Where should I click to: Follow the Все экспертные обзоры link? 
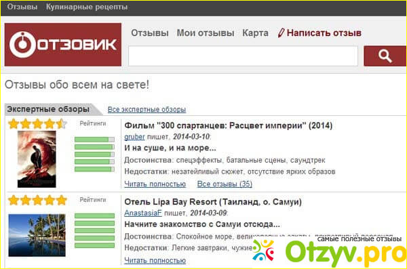(x=147, y=110)
